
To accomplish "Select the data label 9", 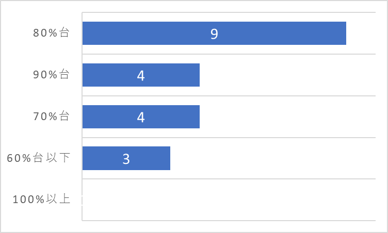I will [x=214, y=34].
